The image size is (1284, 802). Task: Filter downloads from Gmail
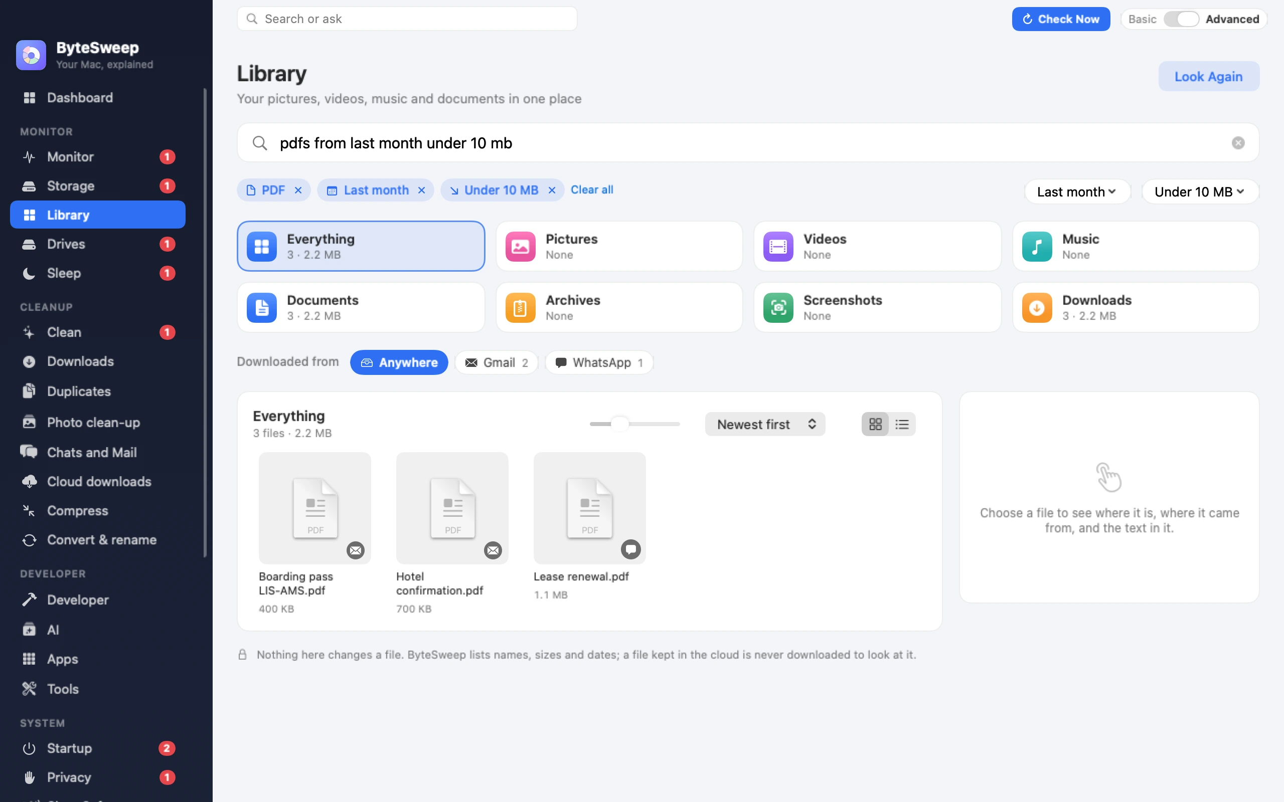(496, 362)
